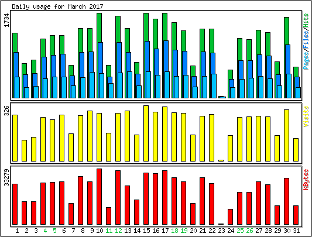Click green weekend day label 19

184,231
